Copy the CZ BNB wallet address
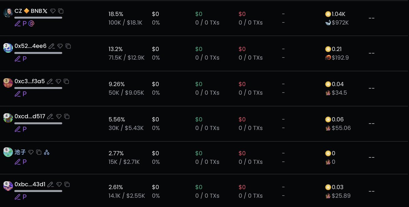The image size is (409, 207). coord(61,11)
